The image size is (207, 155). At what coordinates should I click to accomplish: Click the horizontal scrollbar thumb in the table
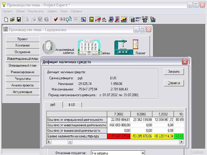[x=70, y=142]
